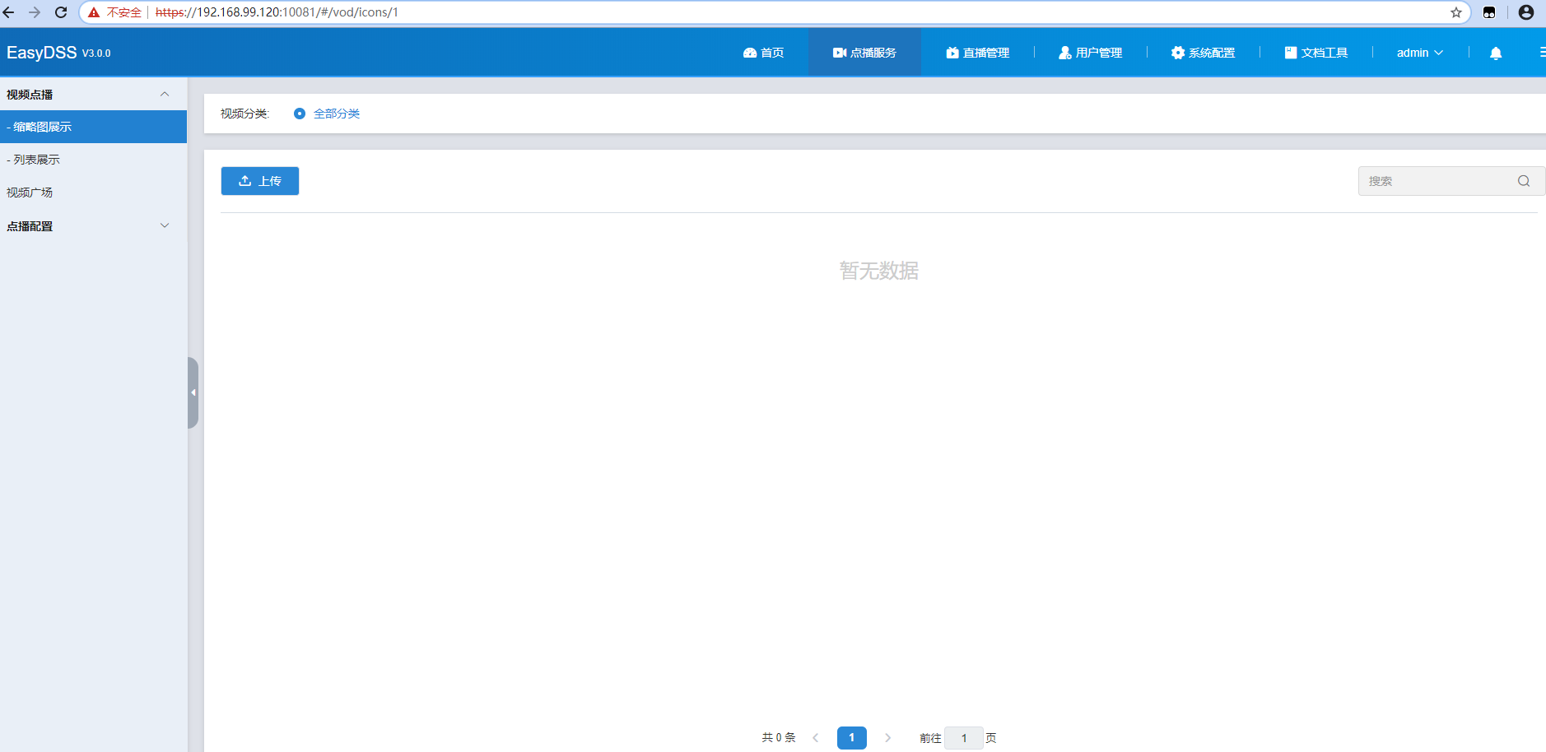Select 缩略图展示 in the sidebar
The width and height of the screenshot is (1546, 752).
[x=93, y=127]
